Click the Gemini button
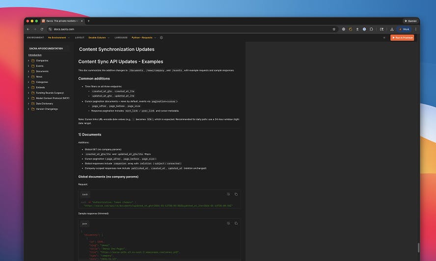Image resolution: width=436 pixels, height=261 pixels. (x=410, y=21)
